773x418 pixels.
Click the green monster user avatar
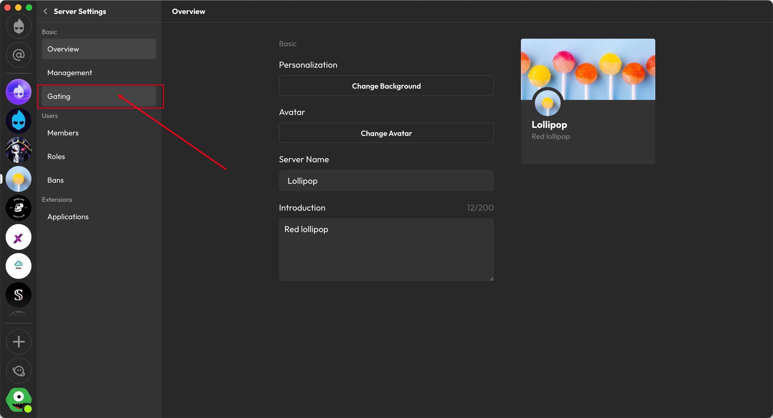click(x=19, y=400)
